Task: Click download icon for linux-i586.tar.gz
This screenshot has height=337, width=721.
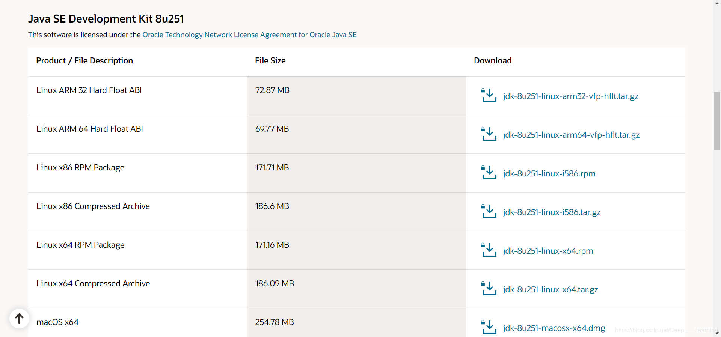Action: click(489, 211)
